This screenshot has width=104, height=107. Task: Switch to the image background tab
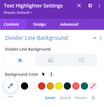pyautogui.click(x=82, y=60)
